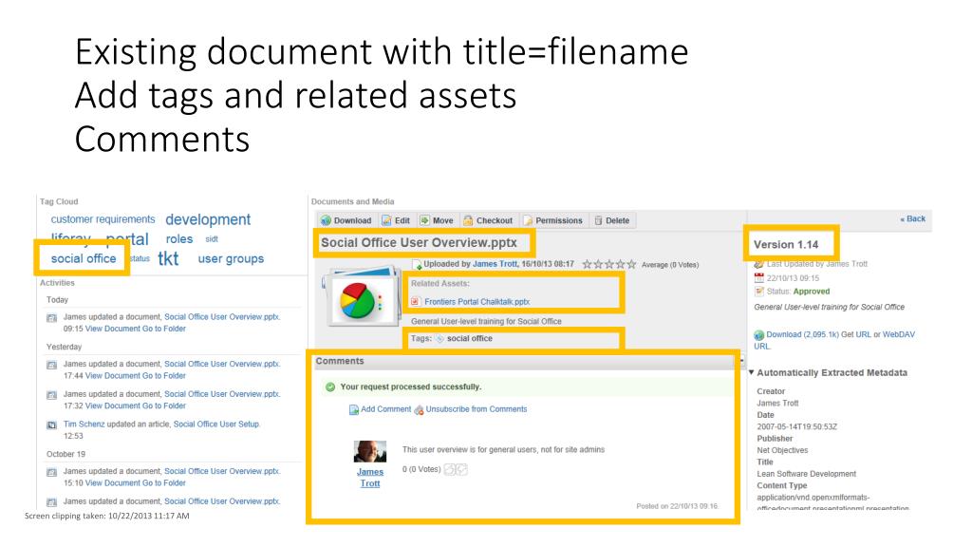Click the Move toolbar button
This screenshot has height=547, width=972.
(x=437, y=220)
